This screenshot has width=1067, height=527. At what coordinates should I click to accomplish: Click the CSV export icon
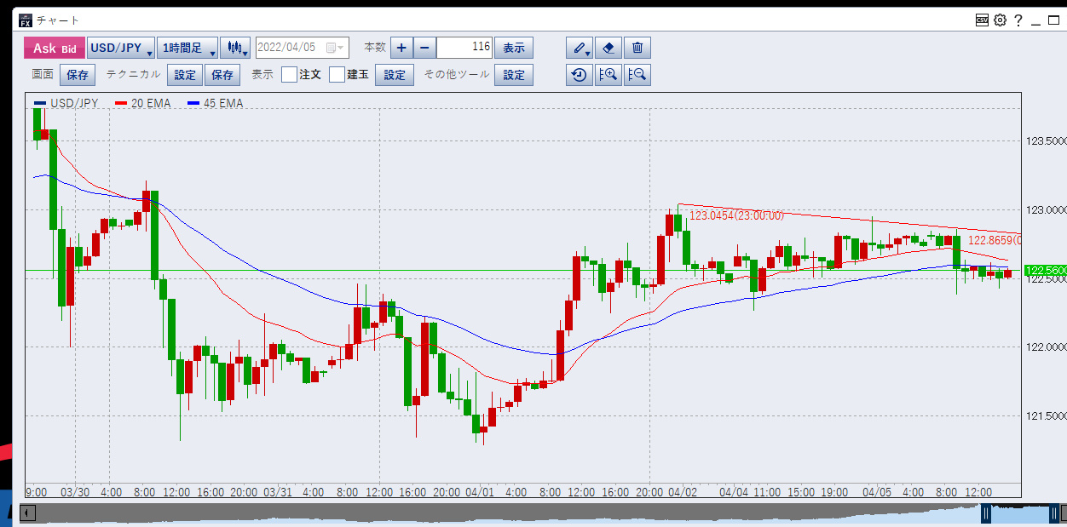(x=983, y=20)
